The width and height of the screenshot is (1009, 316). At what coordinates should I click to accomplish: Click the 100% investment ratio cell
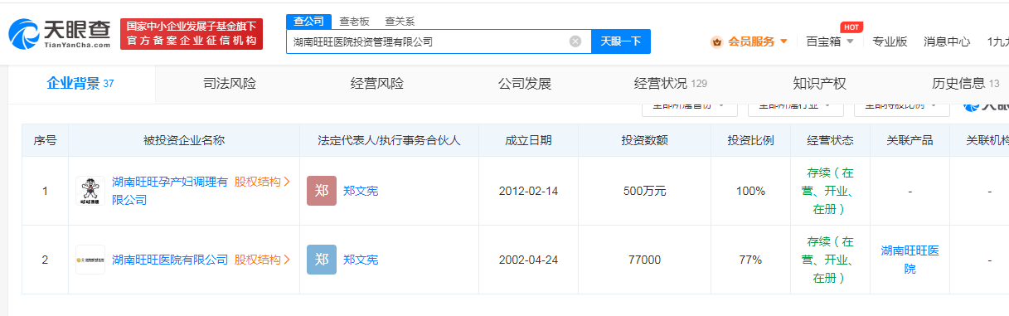point(750,191)
